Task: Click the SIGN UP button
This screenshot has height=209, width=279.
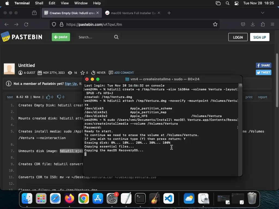Action: pos(260,37)
